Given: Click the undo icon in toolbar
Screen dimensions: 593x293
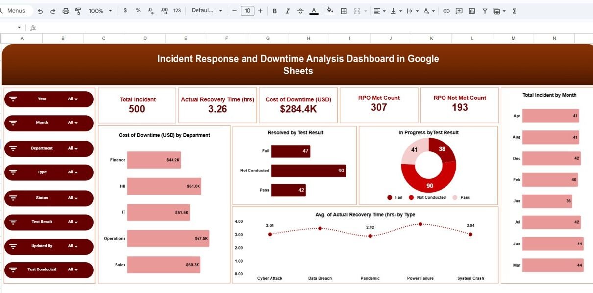Looking at the screenshot, I should click(40, 11).
